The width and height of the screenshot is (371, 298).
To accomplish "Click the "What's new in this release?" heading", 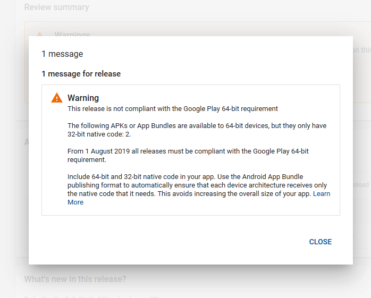I will click(75, 279).
